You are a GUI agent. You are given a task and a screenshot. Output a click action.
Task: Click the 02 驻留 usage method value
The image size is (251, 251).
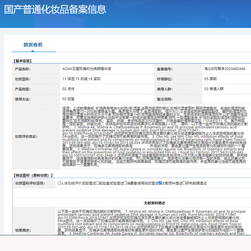point(69,99)
